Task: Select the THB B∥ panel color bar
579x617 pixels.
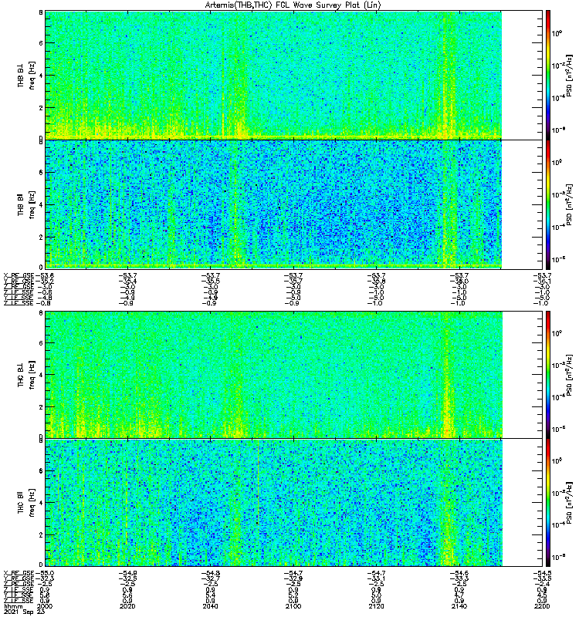Action: 548,204
